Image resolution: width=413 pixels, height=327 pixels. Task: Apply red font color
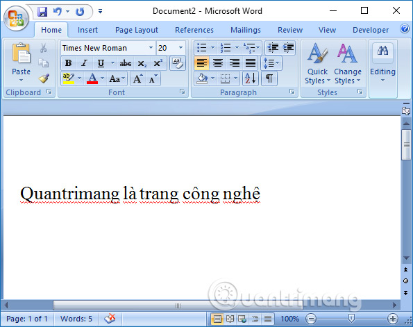tap(92, 78)
